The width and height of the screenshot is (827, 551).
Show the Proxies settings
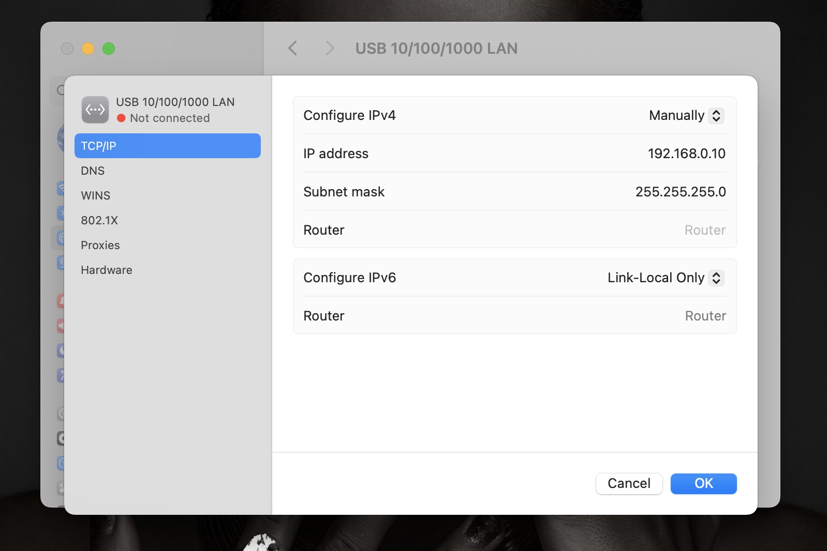click(100, 245)
